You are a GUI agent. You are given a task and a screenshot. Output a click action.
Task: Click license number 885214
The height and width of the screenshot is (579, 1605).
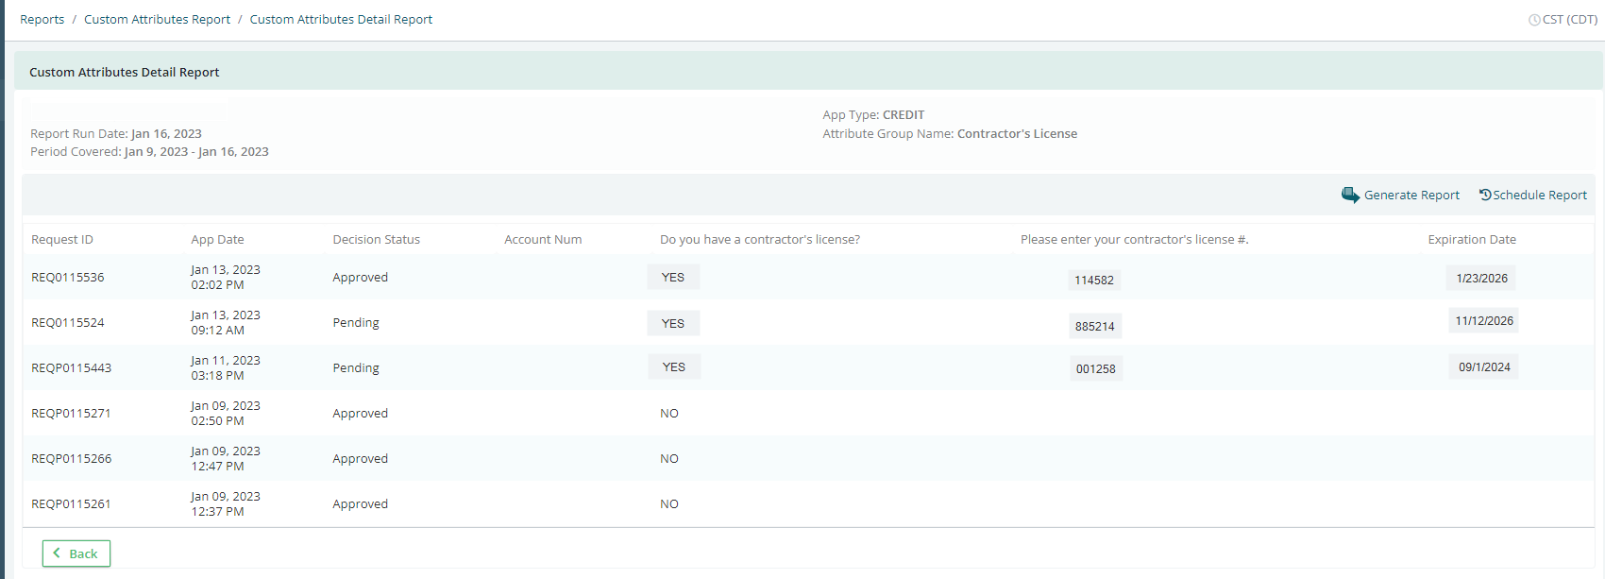point(1094,326)
